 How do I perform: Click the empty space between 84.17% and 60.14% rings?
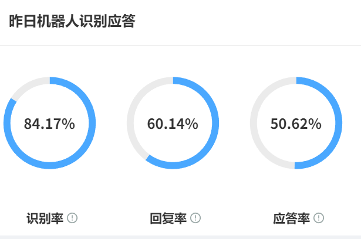click(x=111, y=124)
